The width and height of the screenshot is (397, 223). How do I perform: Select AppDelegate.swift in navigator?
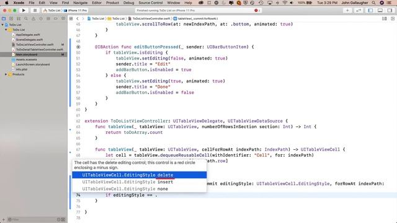pos(28,35)
